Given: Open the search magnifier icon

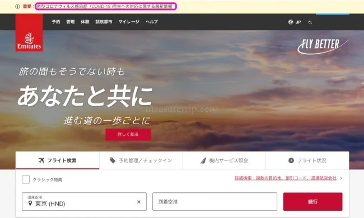Looking at the screenshot, I should (x=310, y=22).
